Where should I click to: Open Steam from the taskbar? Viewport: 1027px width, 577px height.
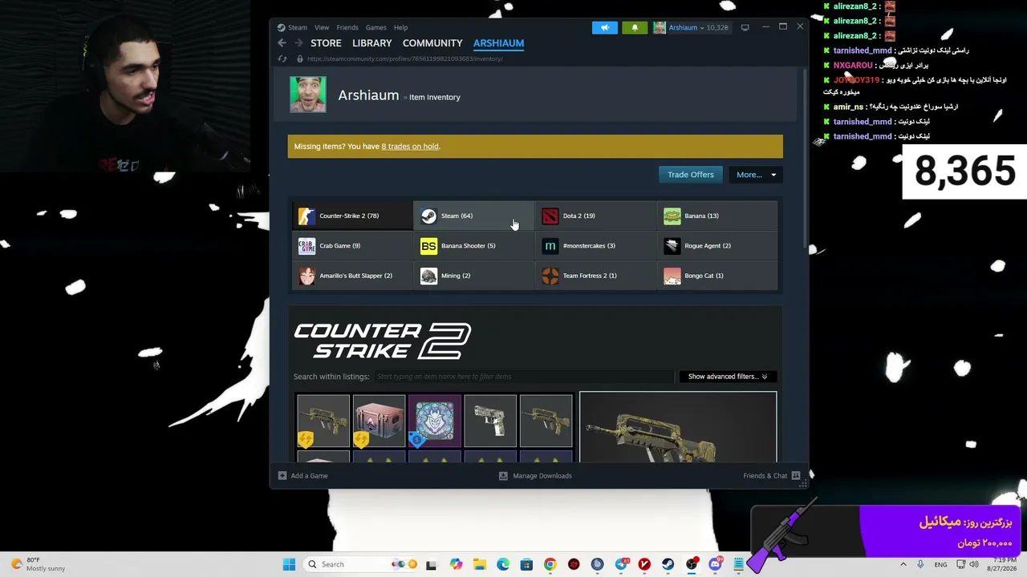pyautogui.click(x=668, y=564)
